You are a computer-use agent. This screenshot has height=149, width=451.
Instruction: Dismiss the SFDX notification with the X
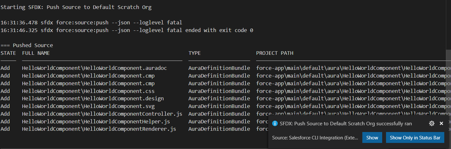(x=441, y=123)
